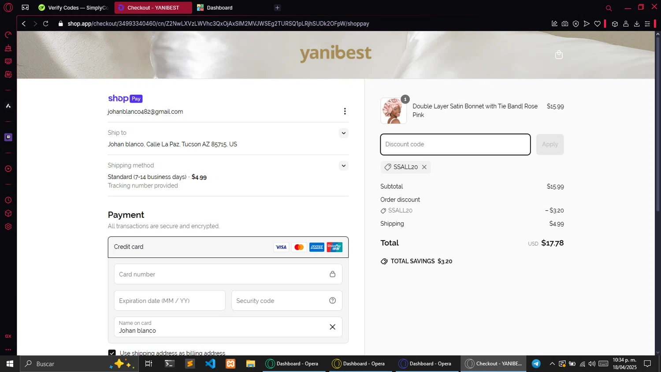Open the Twitch sidebar icon
This screenshot has width=661, height=372.
(x=8, y=137)
